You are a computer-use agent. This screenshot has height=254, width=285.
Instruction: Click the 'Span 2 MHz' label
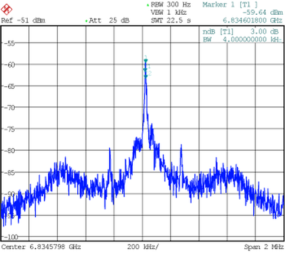[x=264, y=247]
